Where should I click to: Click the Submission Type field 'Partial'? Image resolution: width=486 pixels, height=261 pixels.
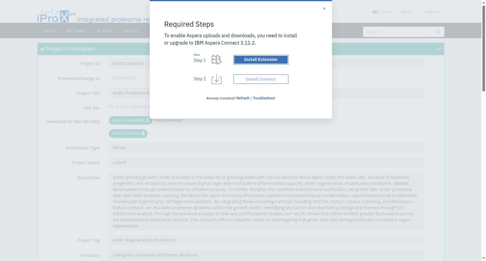(x=266, y=148)
